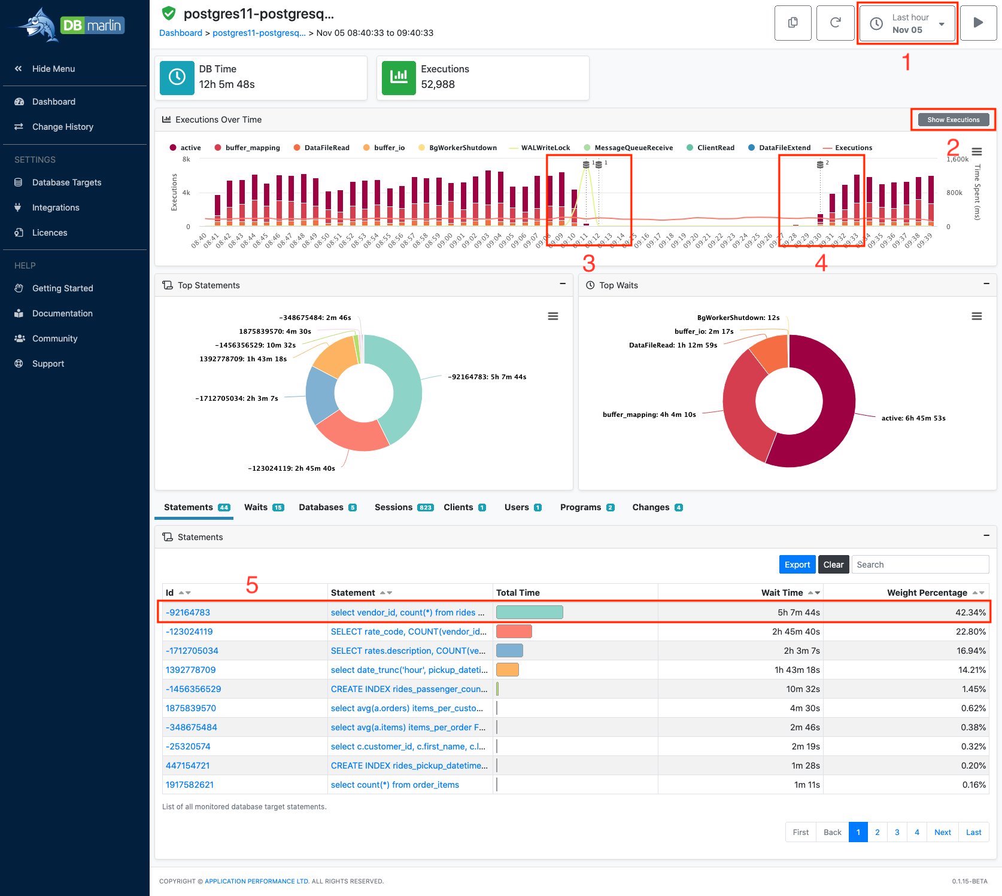Screen dimensions: 1002x896
Task: Open the Getting Started help page
Action: [54, 288]
